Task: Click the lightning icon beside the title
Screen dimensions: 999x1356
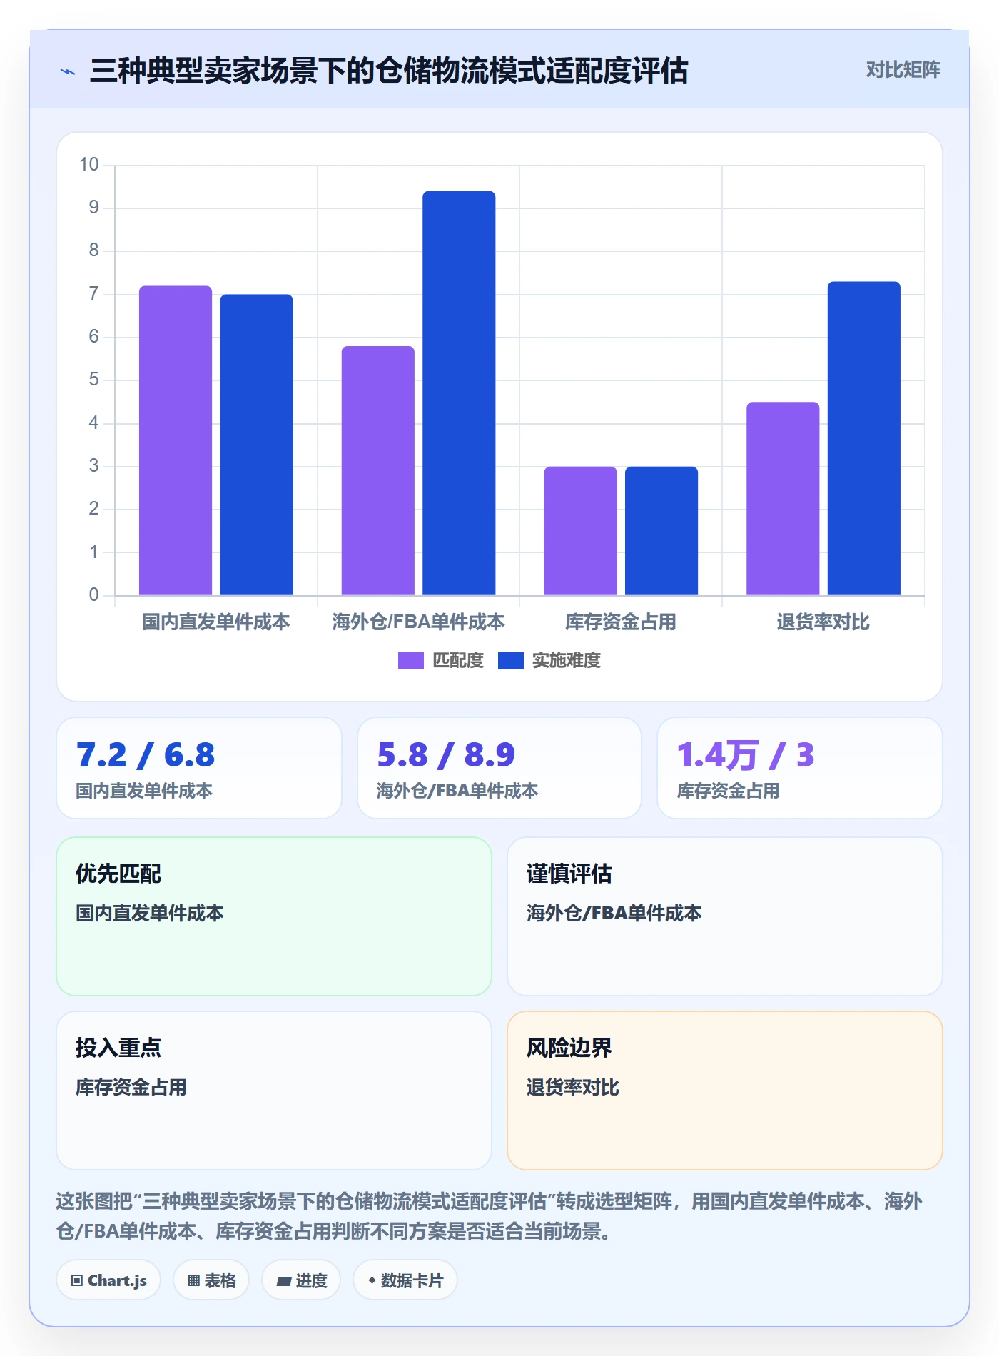Action: [x=68, y=71]
